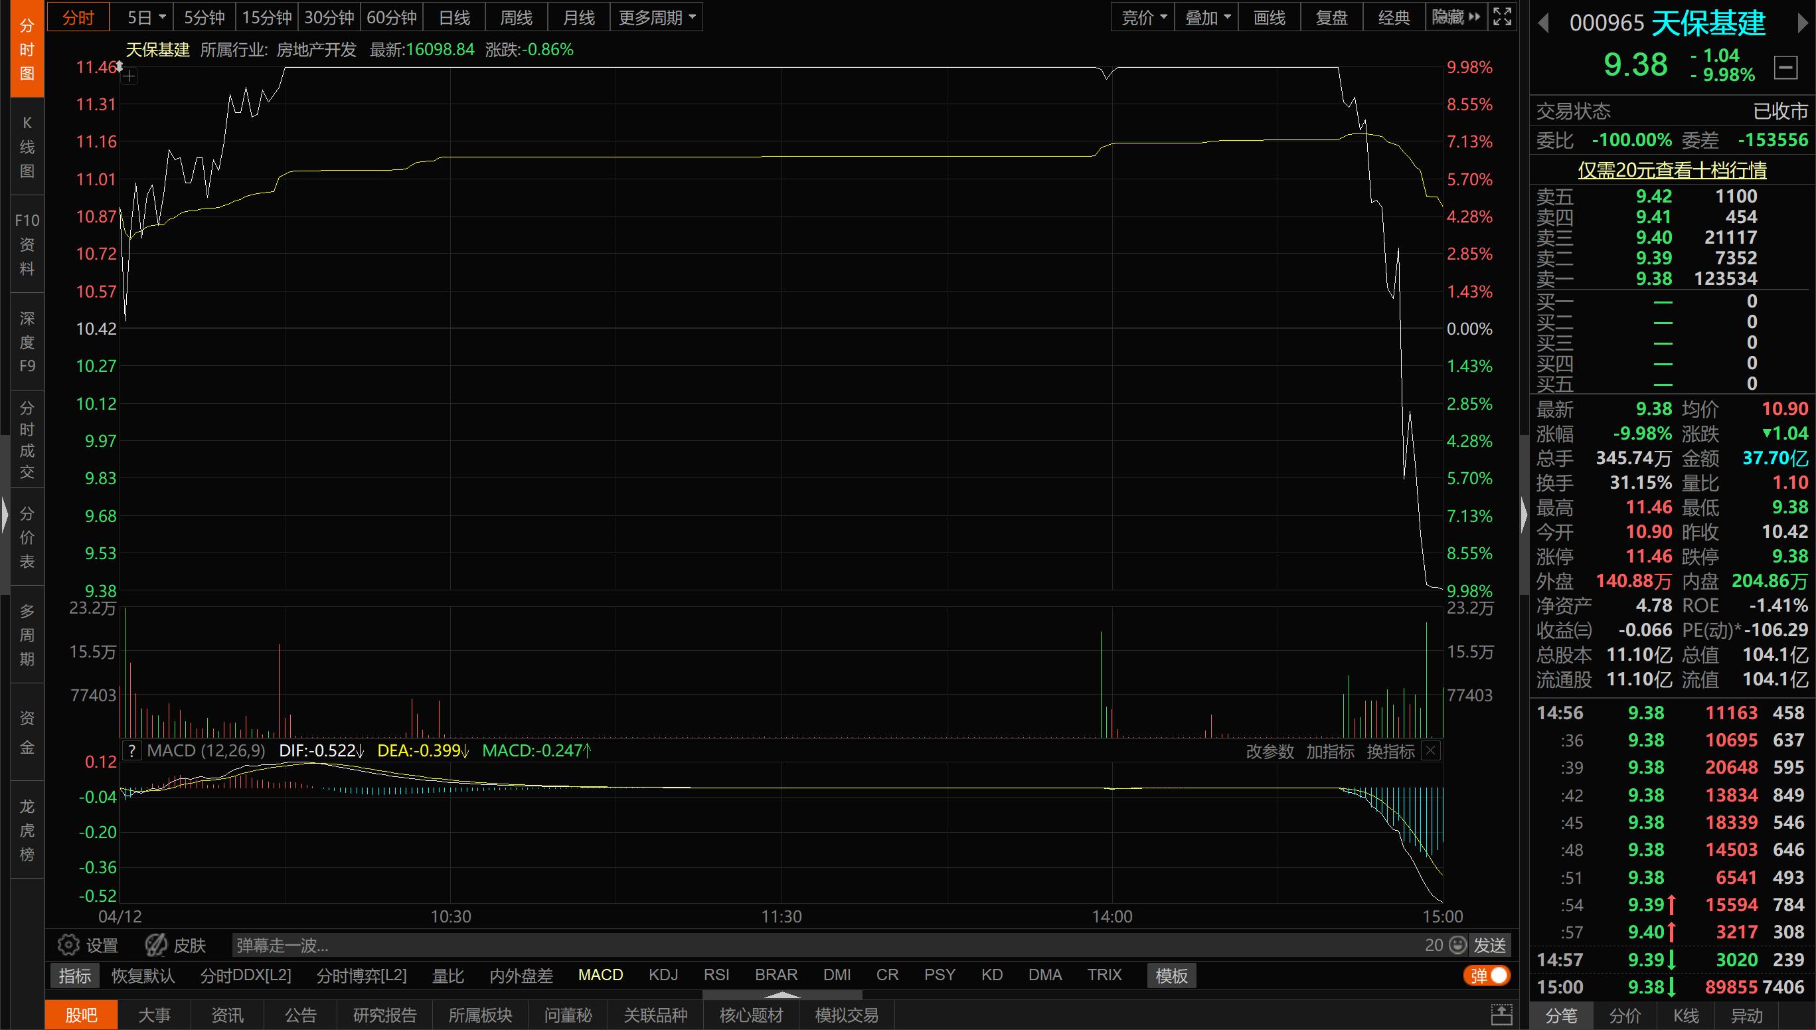The image size is (1816, 1030).
Task: Click MACD help question mark icon
Action: (x=131, y=750)
